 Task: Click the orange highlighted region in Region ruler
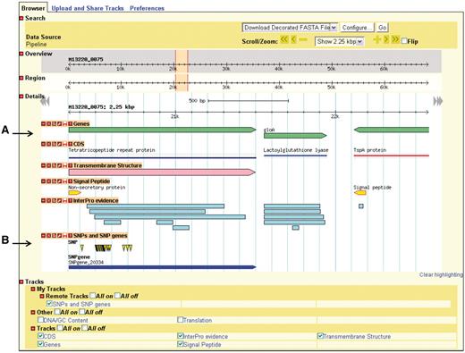tap(182, 82)
